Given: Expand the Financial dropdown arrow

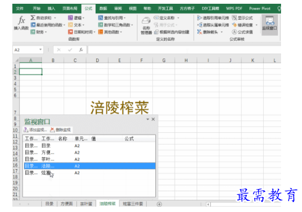Looking at the screenshot, I should [x=46, y=32].
